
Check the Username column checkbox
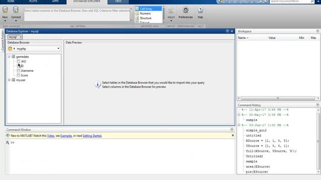[x=19, y=70]
